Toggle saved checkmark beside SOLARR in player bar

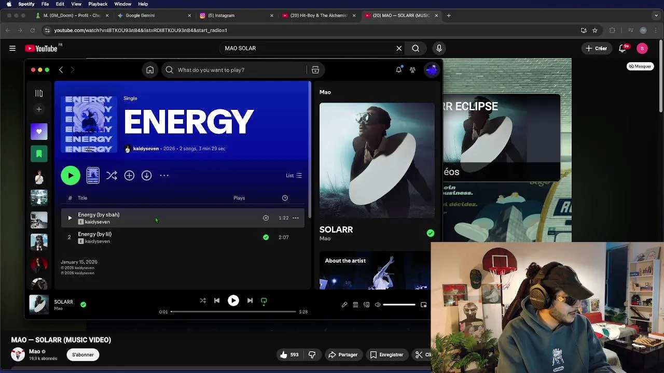(x=83, y=305)
